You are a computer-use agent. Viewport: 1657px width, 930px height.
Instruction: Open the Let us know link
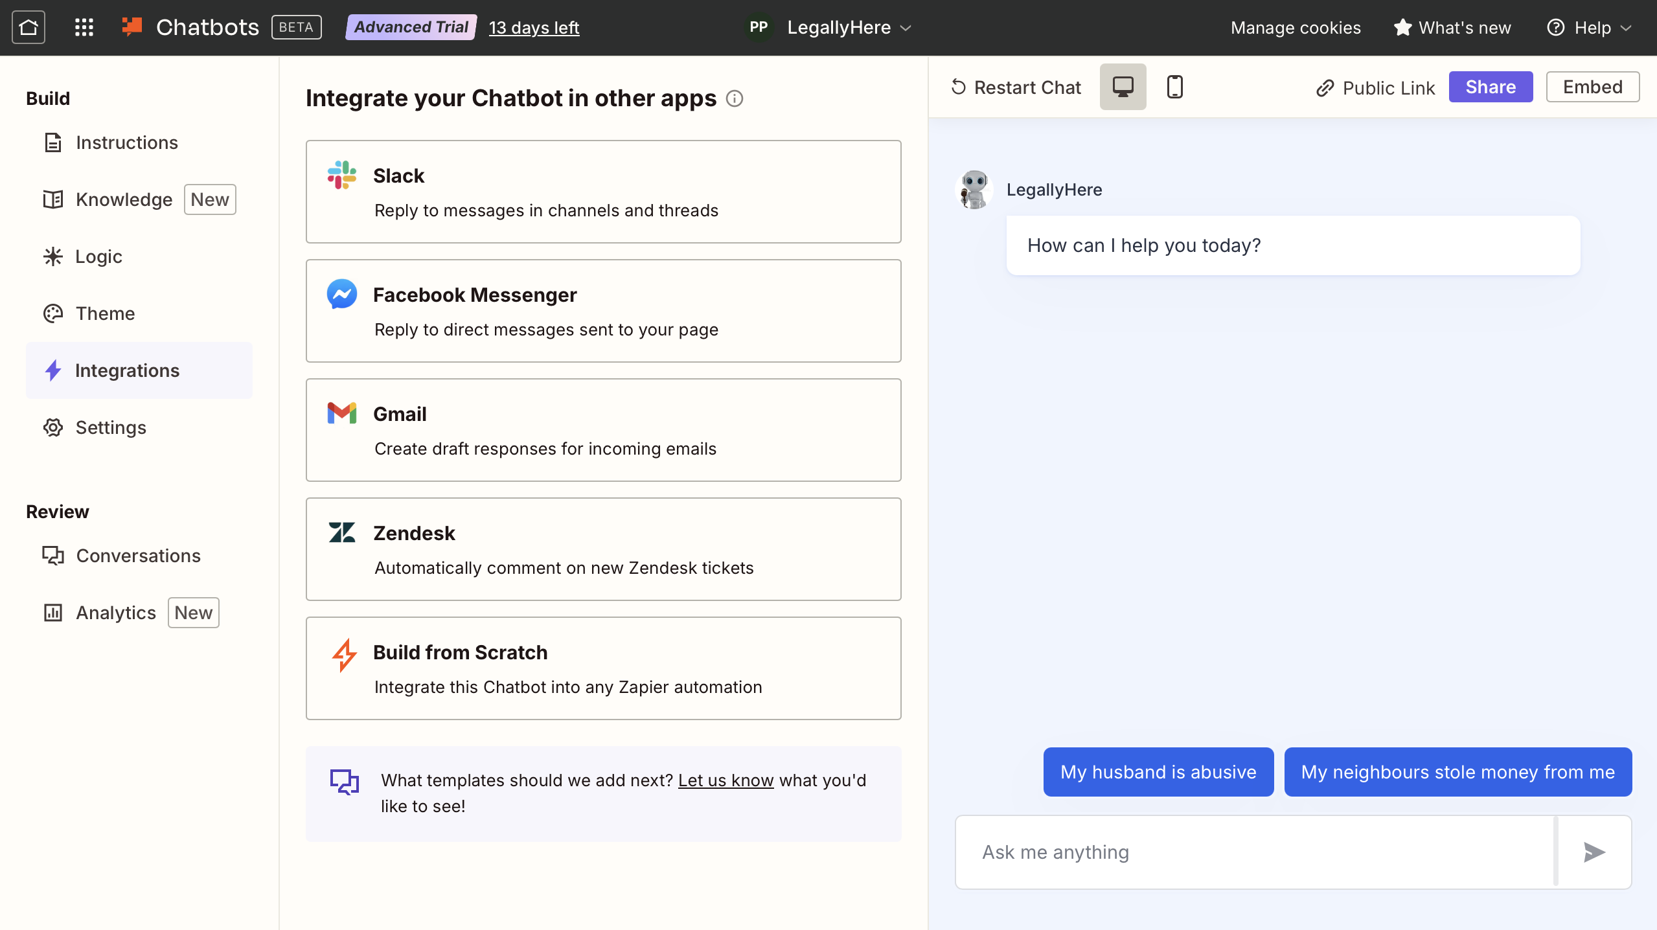point(726,780)
